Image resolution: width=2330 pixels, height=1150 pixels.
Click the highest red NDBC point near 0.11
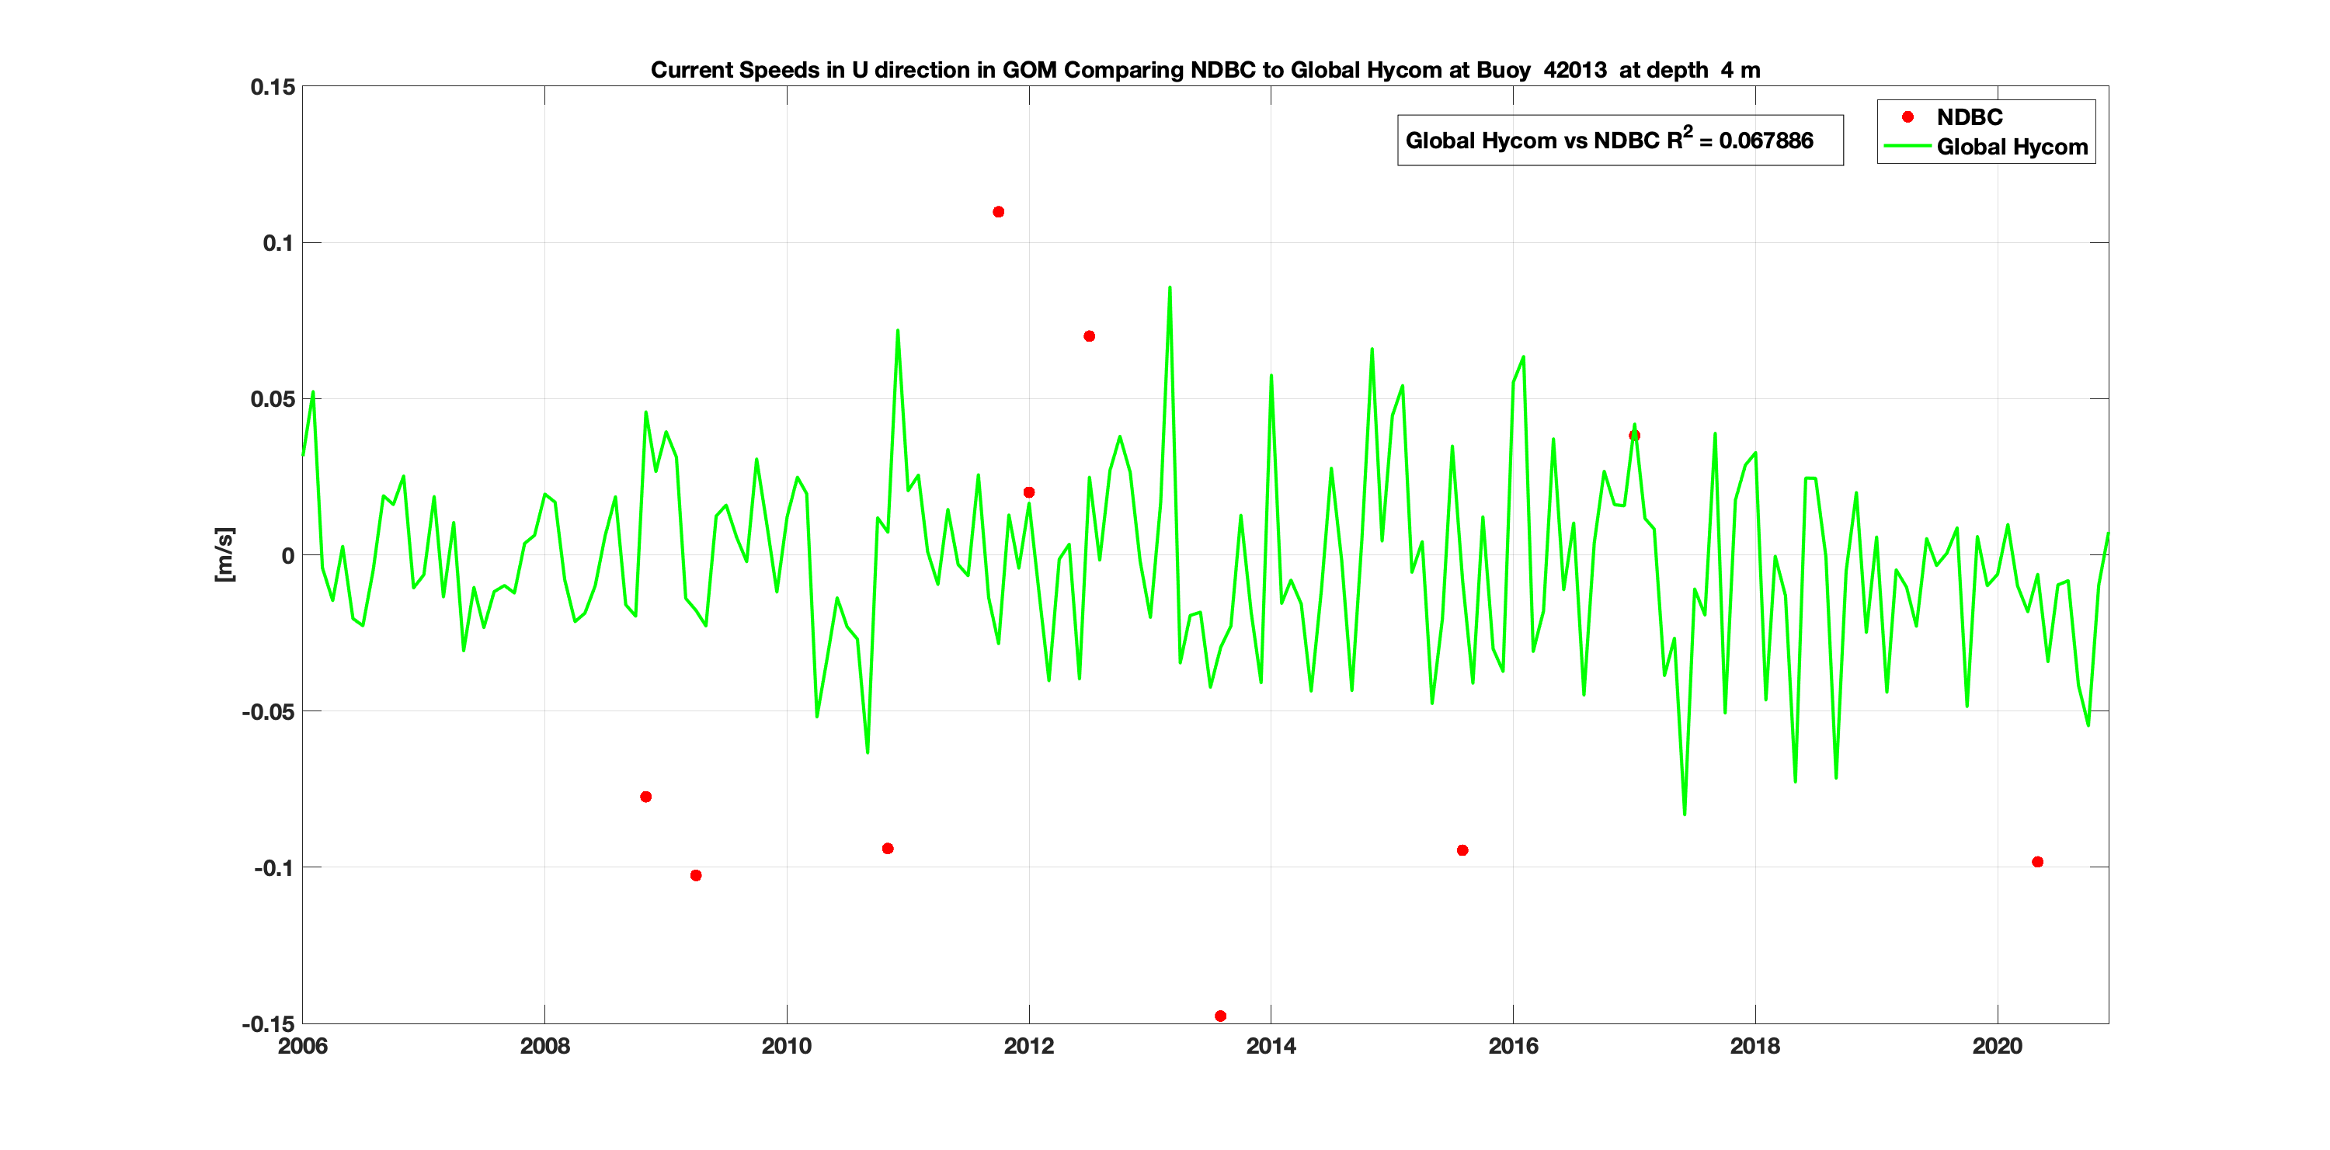[x=999, y=211]
